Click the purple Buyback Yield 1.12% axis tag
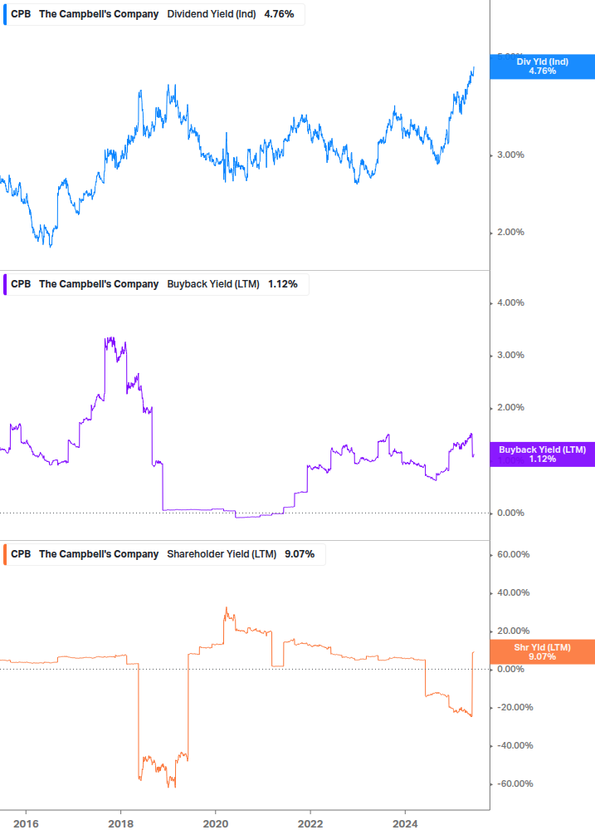Image resolution: width=595 pixels, height=835 pixels. click(543, 454)
